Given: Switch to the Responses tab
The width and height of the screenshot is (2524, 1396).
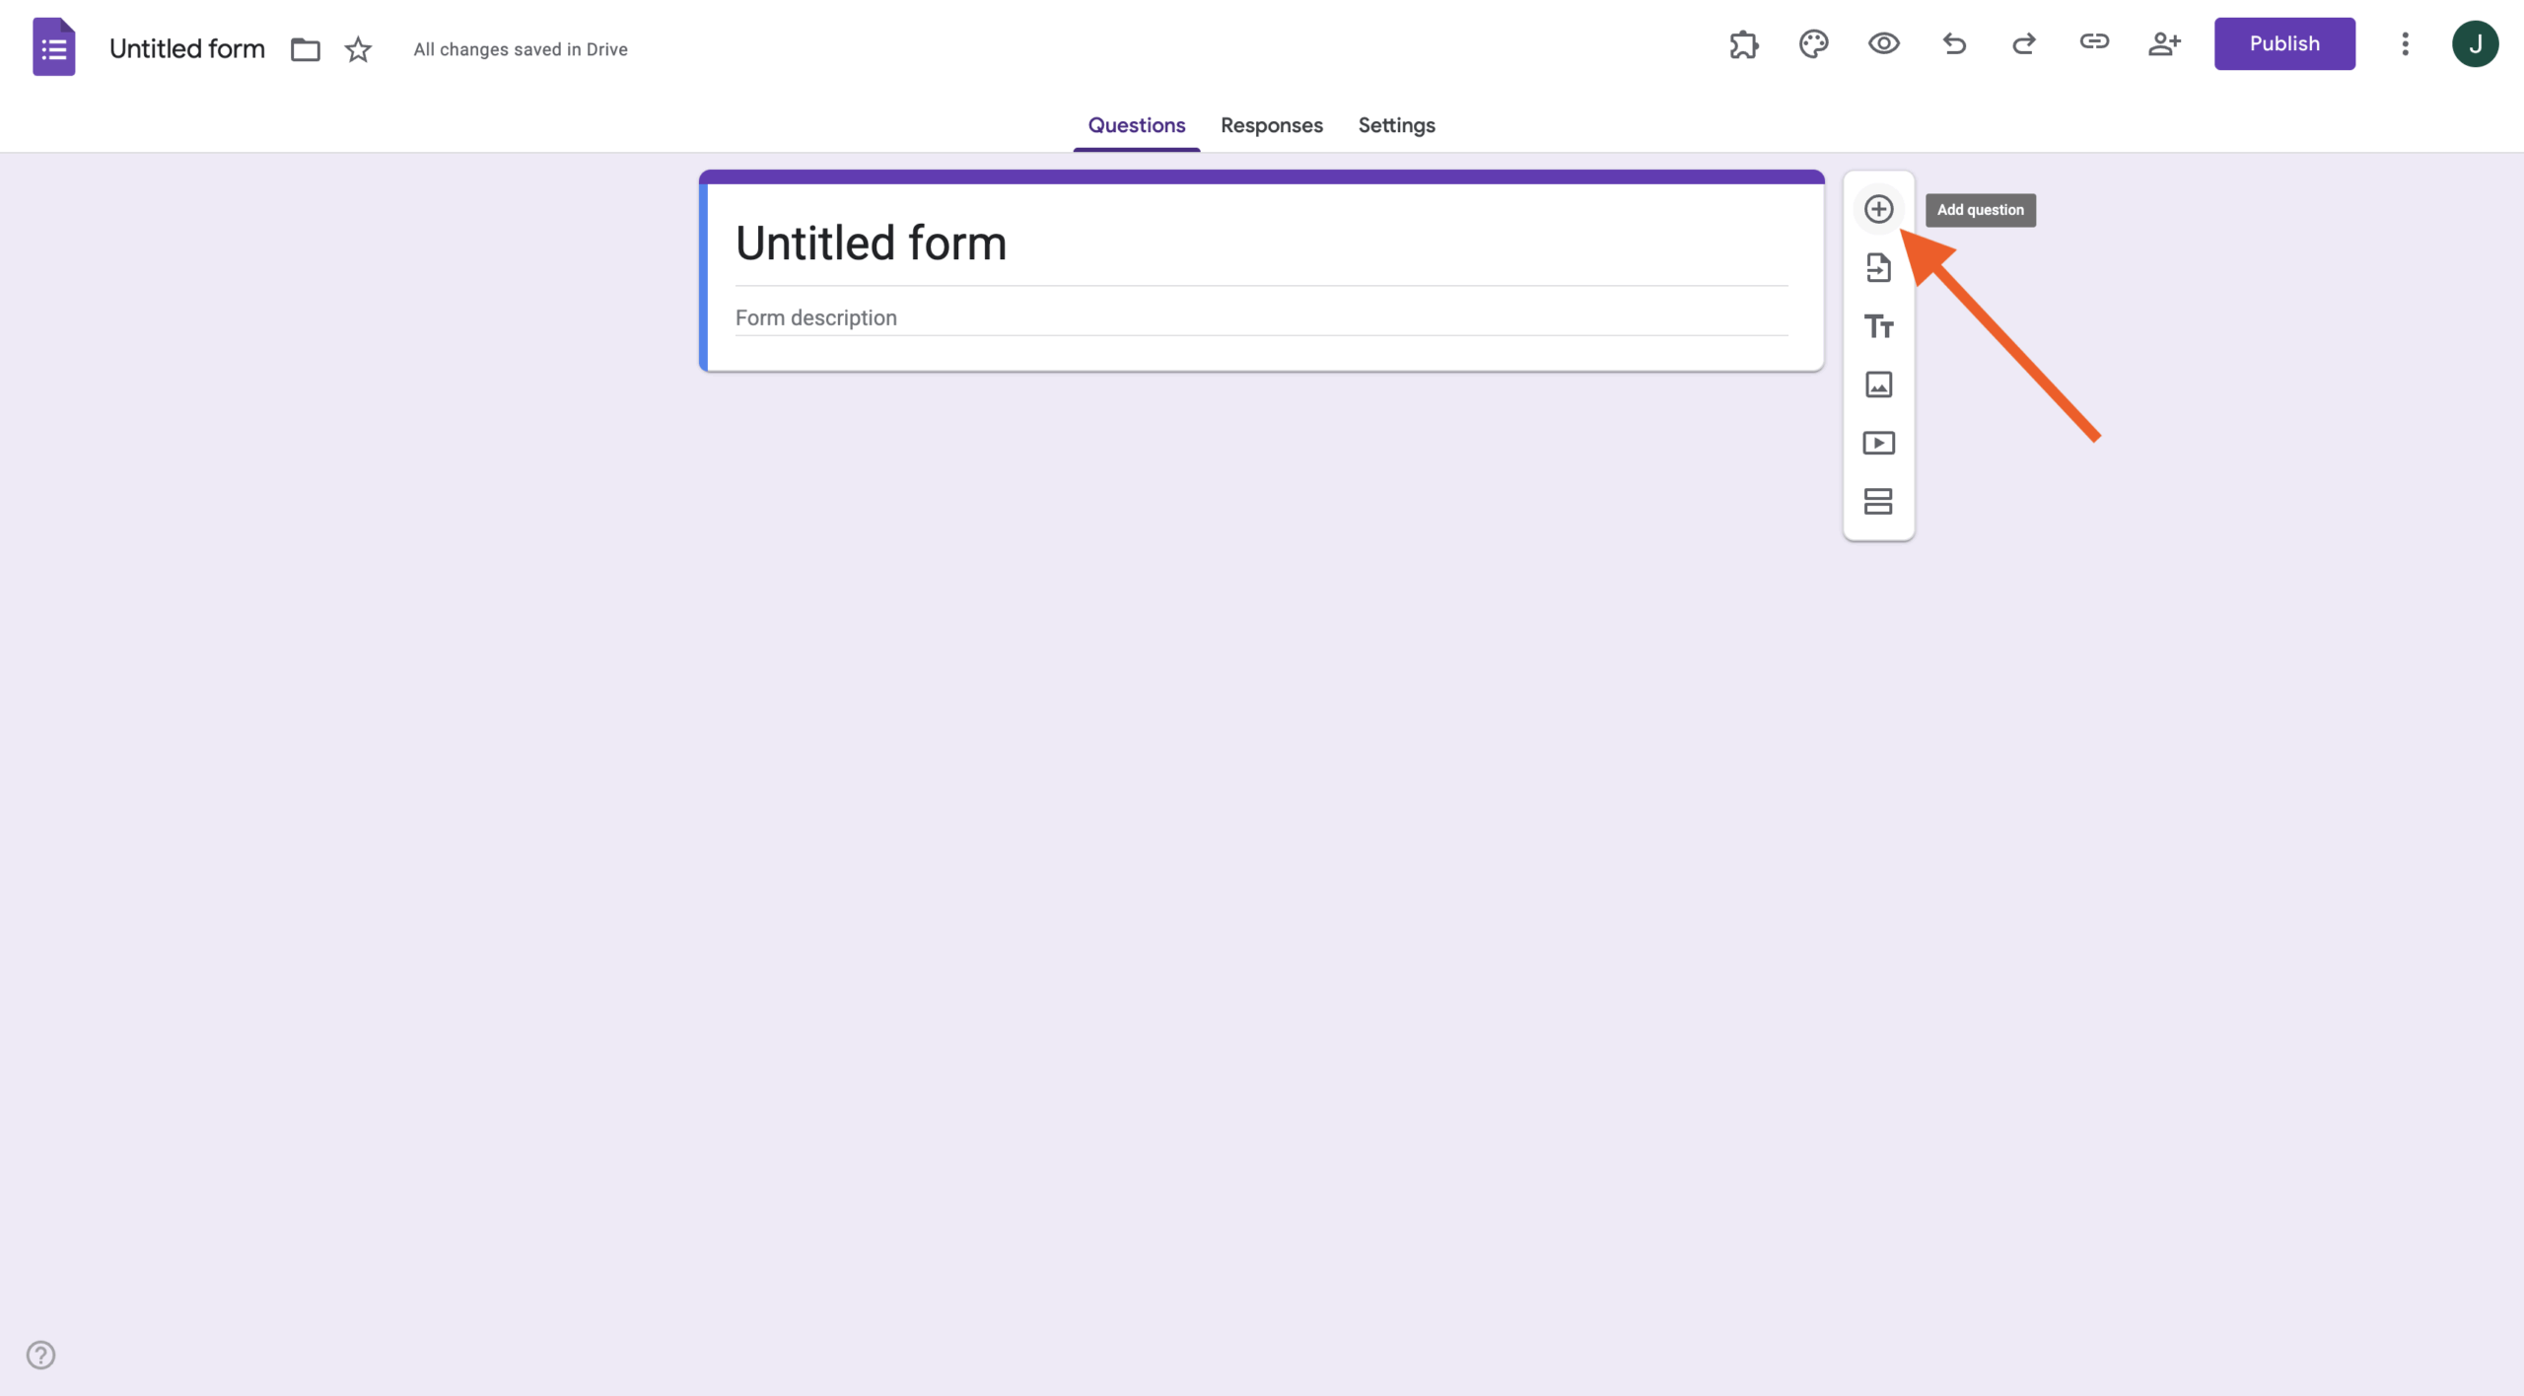Looking at the screenshot, I should pos(1271,125).
